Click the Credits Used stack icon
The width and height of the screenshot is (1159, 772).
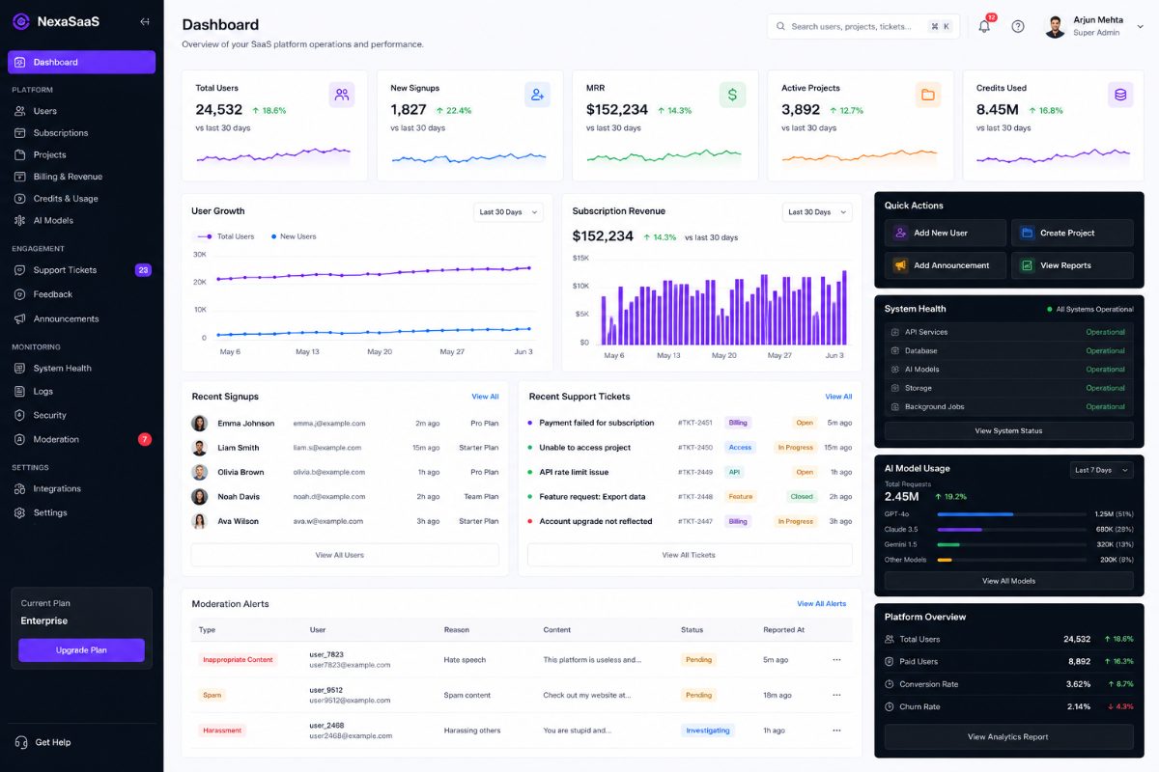tap(1120, 95)
